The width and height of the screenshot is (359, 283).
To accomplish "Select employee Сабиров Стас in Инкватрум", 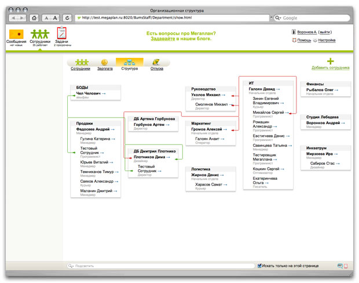I will click(x=323, y=164).
